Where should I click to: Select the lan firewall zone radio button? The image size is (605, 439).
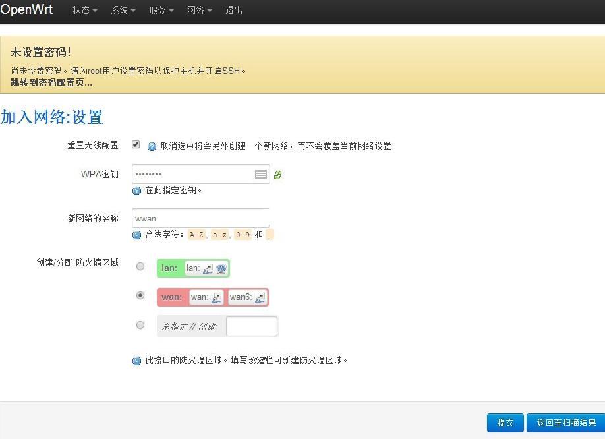point(140,266)
